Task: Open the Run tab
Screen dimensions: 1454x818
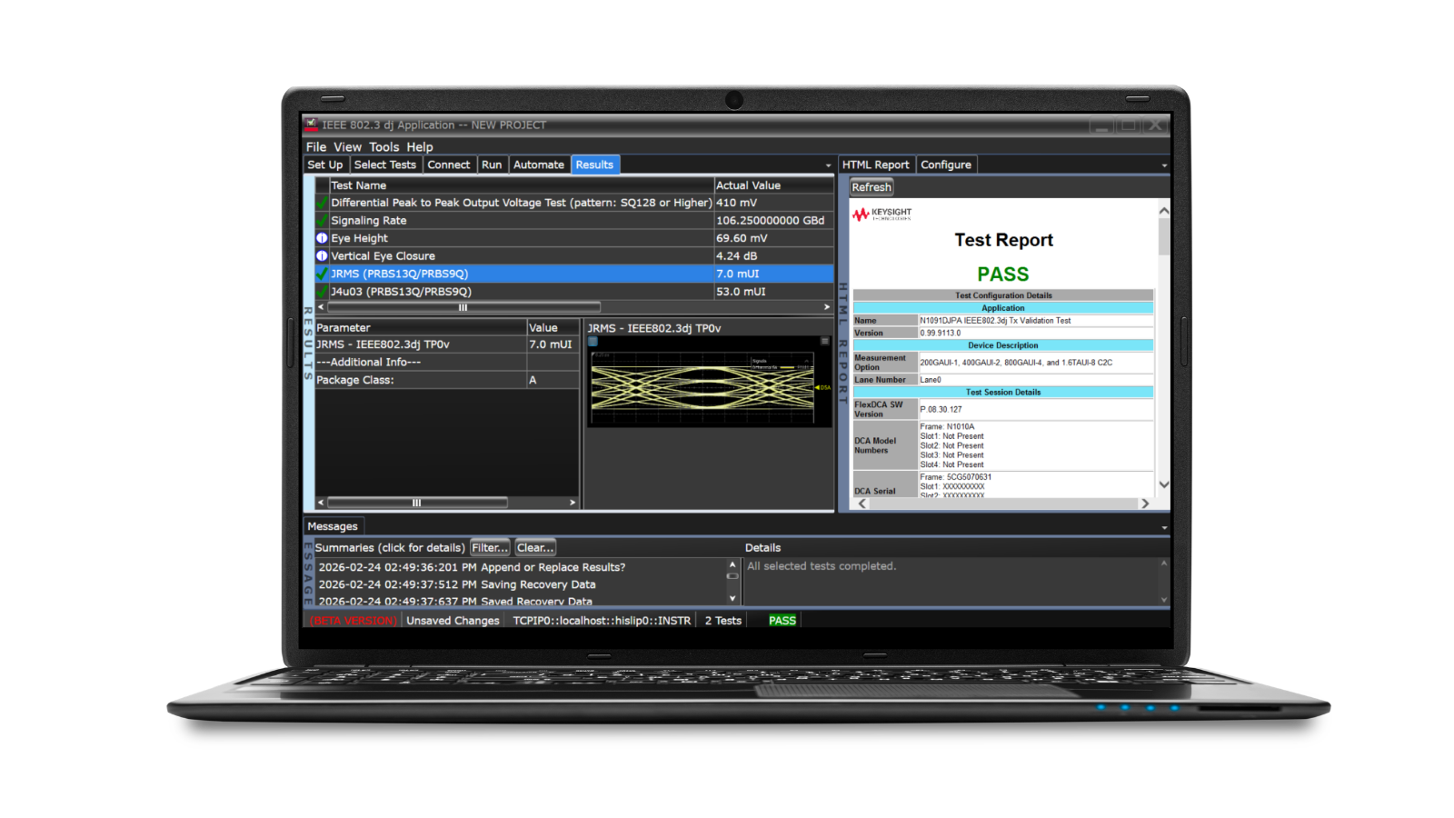Action: point(492,165)
